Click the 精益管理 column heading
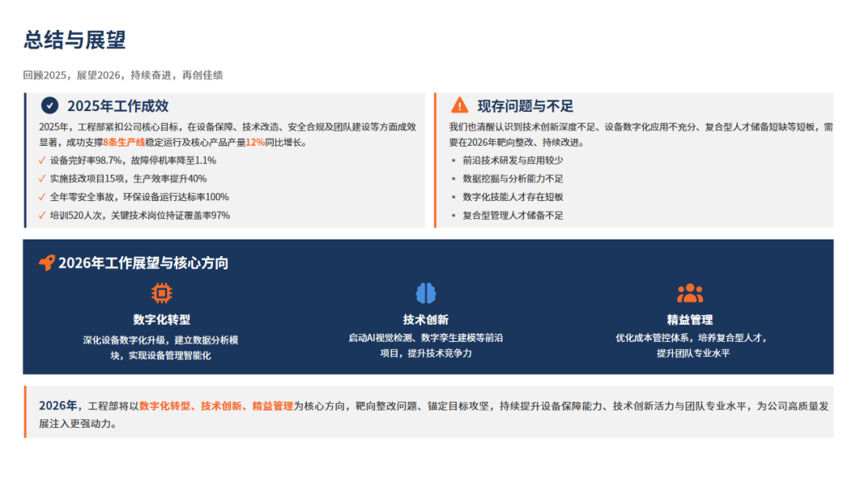852x479 pixels. 689,320
